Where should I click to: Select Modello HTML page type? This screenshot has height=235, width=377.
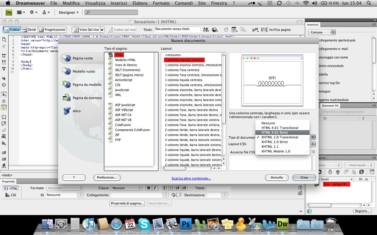(x=125, y=60)
